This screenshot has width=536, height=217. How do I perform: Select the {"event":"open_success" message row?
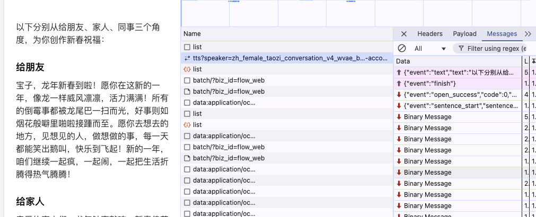(x=458, y=95)
